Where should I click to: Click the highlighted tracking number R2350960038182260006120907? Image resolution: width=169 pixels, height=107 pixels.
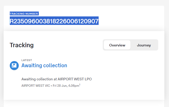click(x=54, y=21)
